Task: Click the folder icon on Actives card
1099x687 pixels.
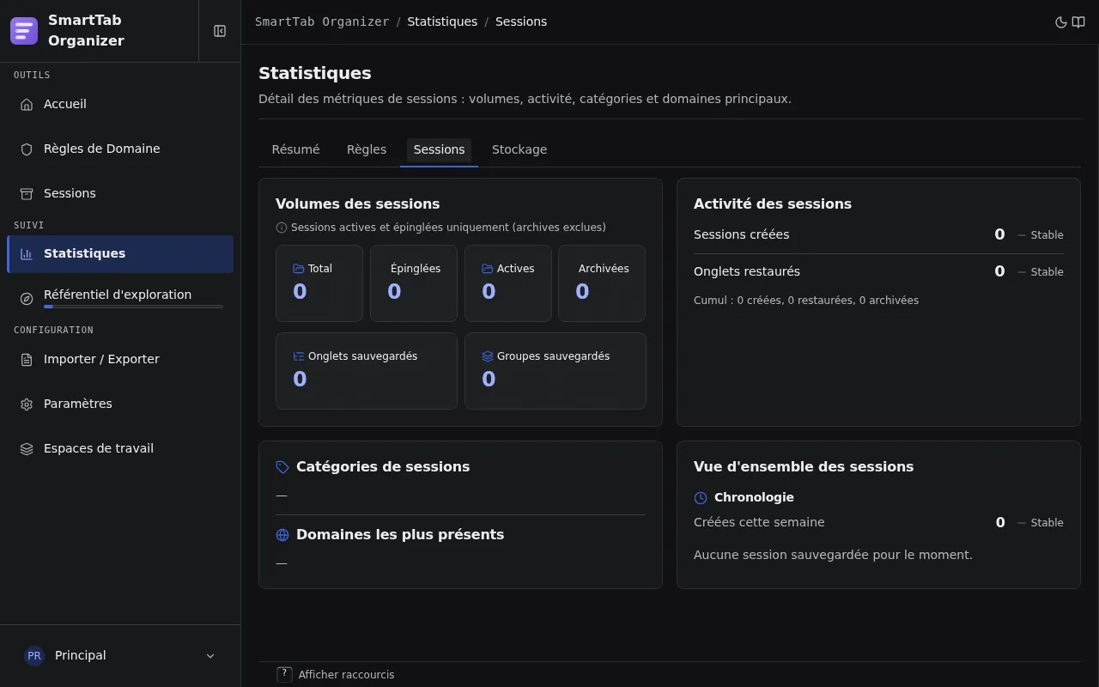Action: 488,269
